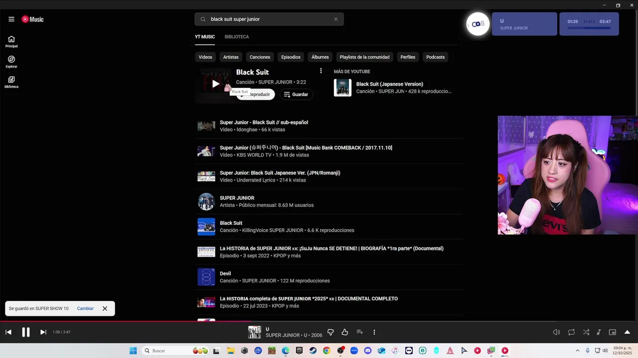Go to YouTube Music home logo
The width and height of the screenshot is (638, 358).
pyautogui.click(x=32, y=19)
